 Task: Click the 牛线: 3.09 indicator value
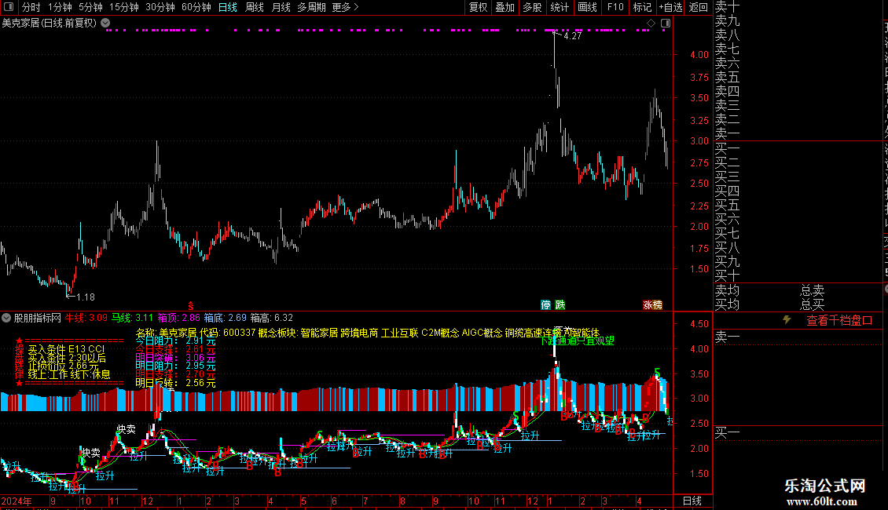pyautogui.click(x=86, y=319)
